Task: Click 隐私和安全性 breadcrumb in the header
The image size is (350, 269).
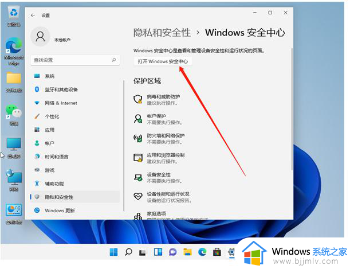Action: [x=162, y=33]
